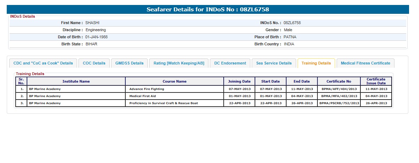Click the Certificate No column header
Viewport: 419px width, 163px height.
click(339, 81)
